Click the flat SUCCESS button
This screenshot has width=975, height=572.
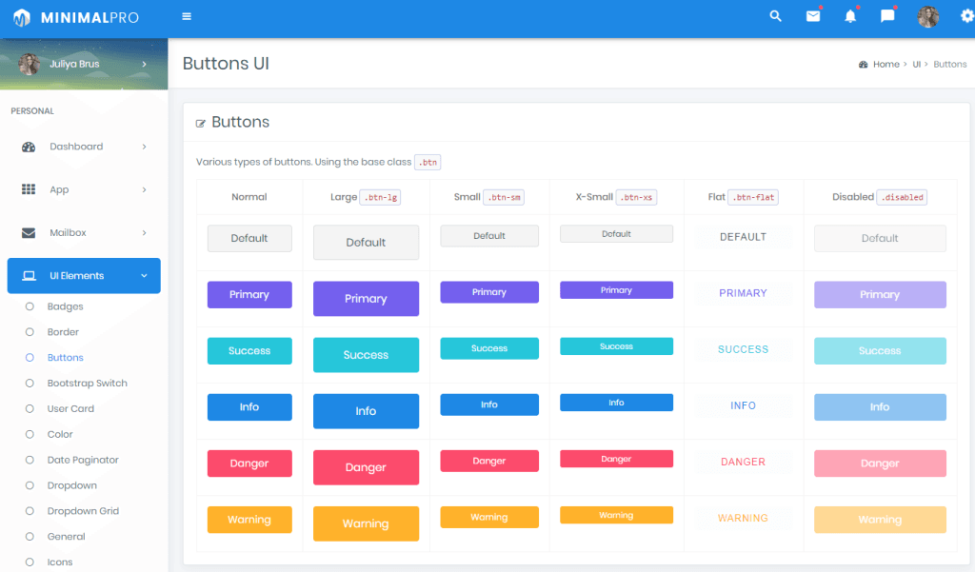pyautogui.click(x=743, y=349)
